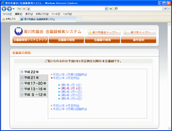Open a new blank browser tab
The width and height of the screenshot is (172, 131).
pyautogui.click(x=79, y=19)
